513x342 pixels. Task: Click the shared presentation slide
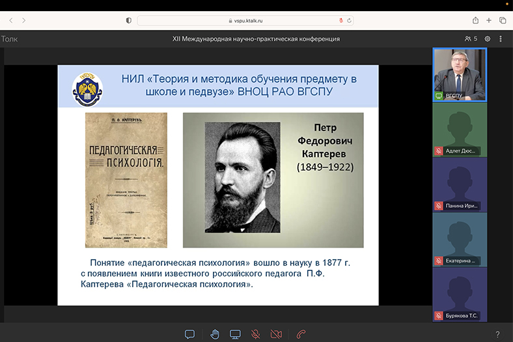218,185
